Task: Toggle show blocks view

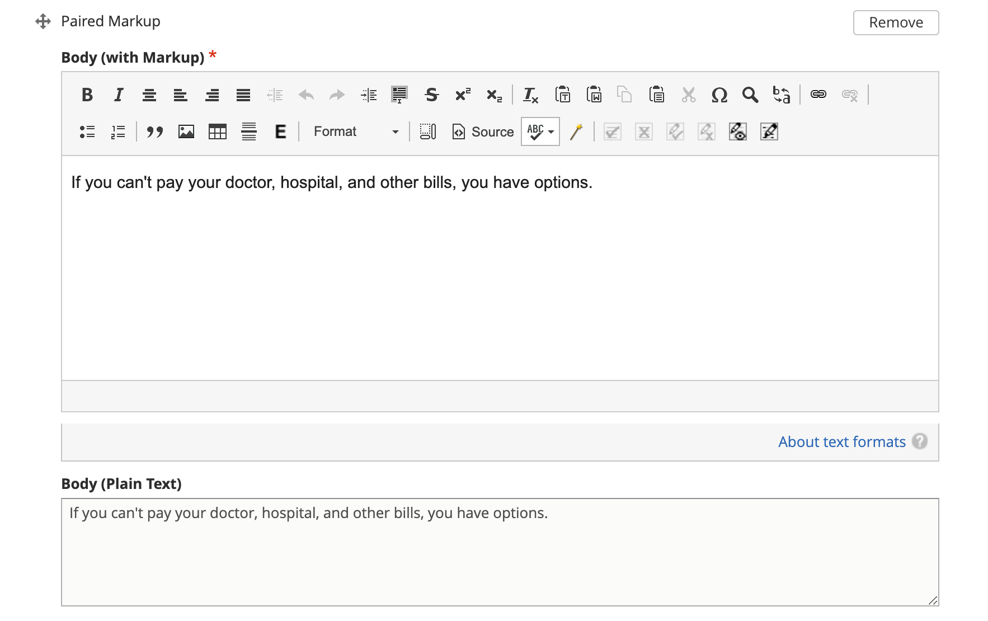Action: pyautogui.click(x=428, y=131)
